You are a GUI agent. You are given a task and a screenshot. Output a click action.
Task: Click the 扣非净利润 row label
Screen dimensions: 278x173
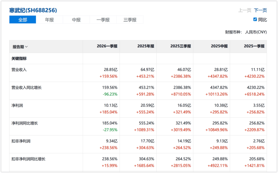pyautogui.click(x=21, y=141)
